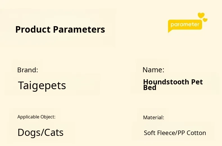Select the Dogs/Cats value text
The height and width of the screenshot is (146, 222).
pyautogui.click(x=40, y=132)
